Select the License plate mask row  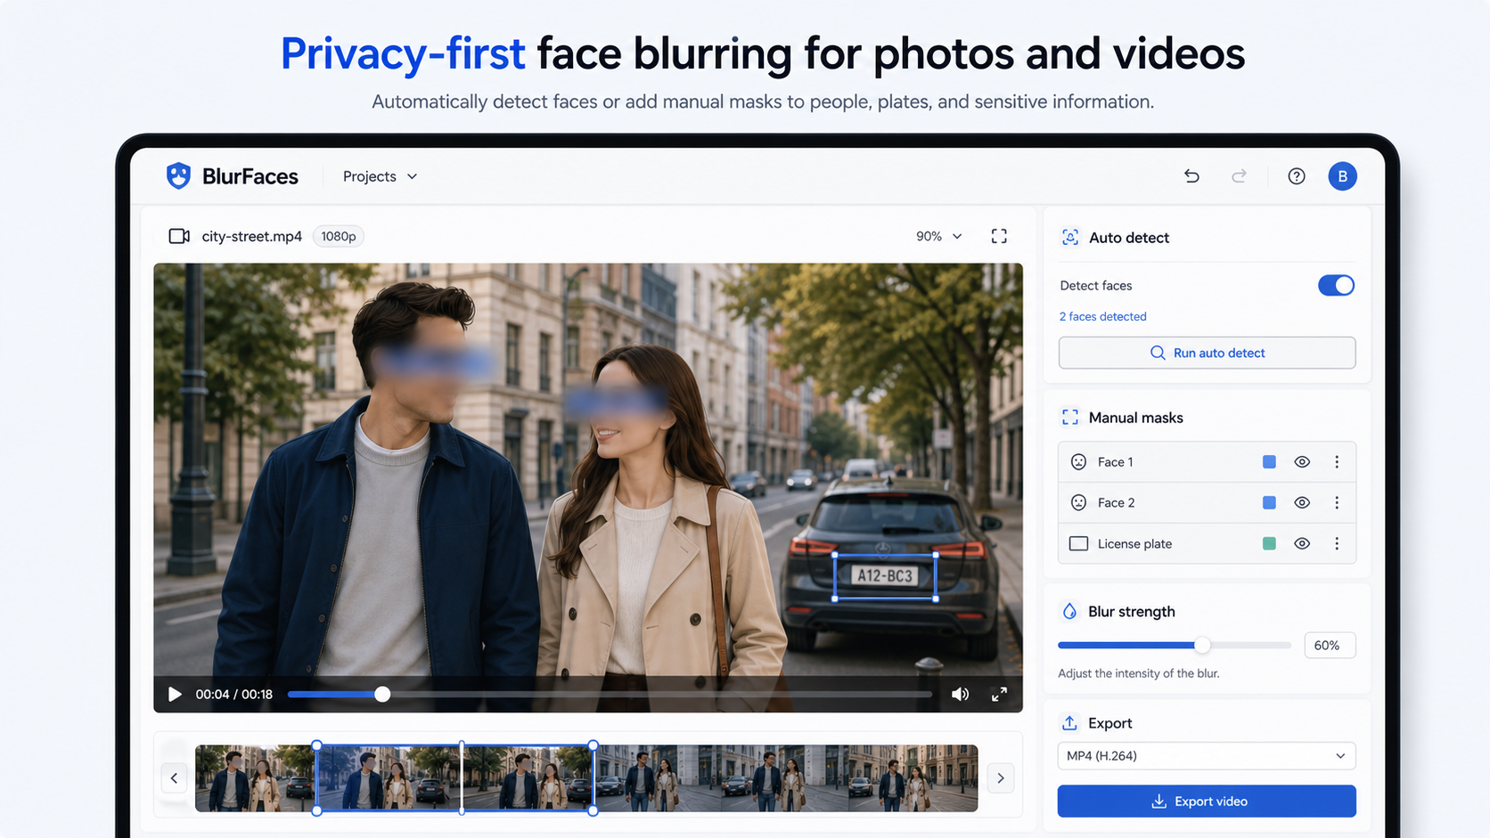point(1207,544)
